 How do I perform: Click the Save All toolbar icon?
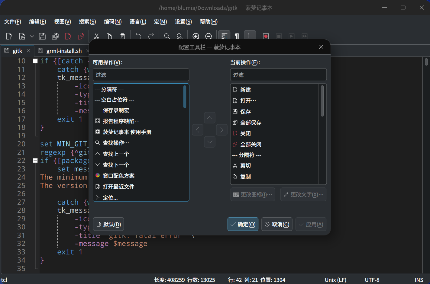click(55, 36)
